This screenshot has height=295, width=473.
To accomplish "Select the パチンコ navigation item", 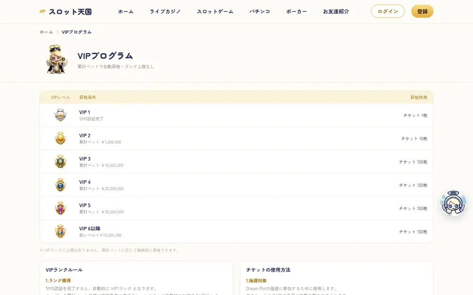I will coord(259,11).
